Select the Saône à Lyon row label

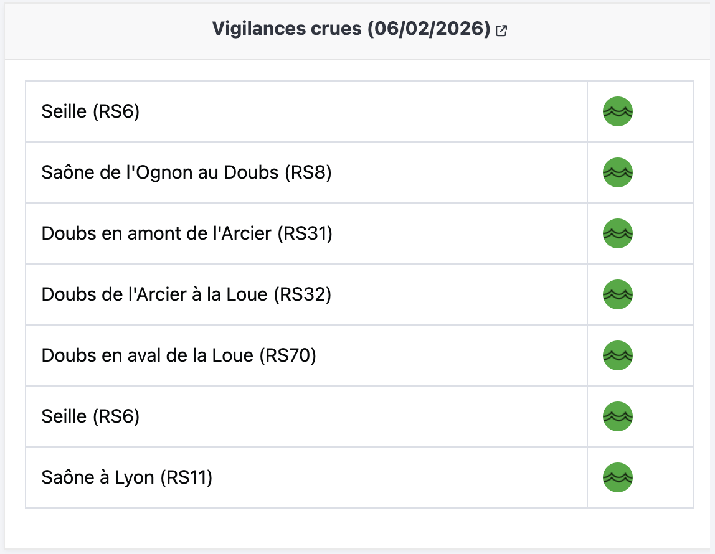click(x=127, y=478)
